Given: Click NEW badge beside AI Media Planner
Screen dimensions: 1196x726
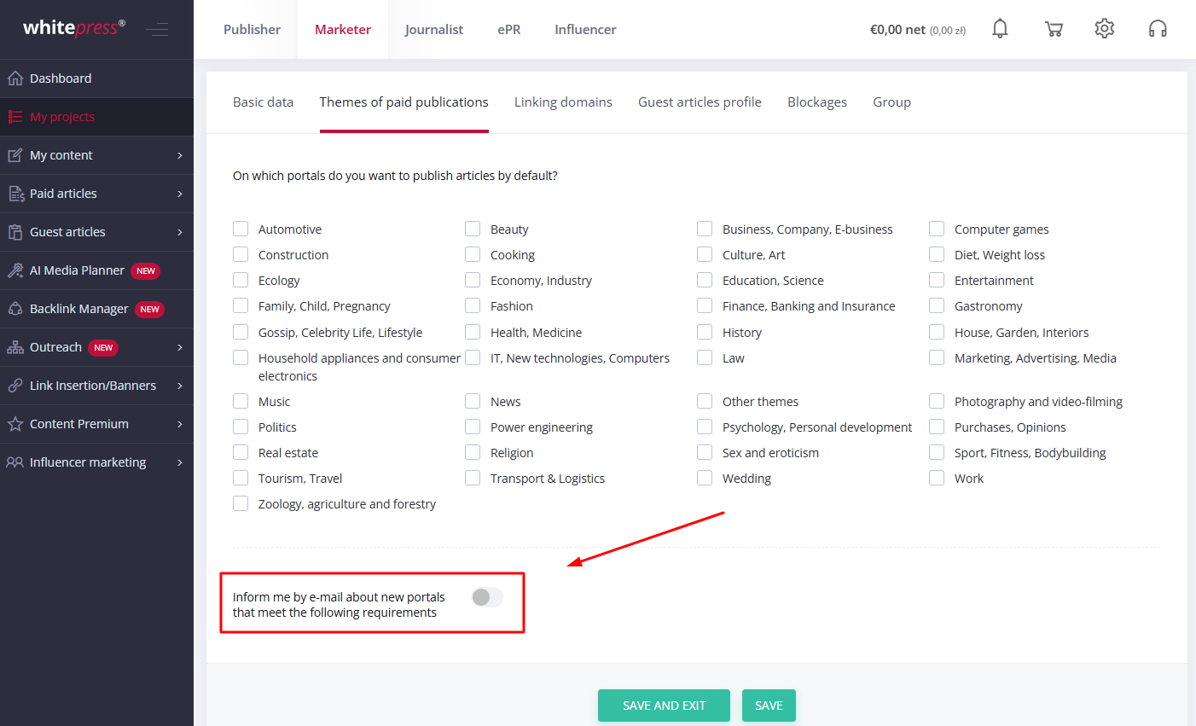Looking at the screenshot, I should click(146, 271).
